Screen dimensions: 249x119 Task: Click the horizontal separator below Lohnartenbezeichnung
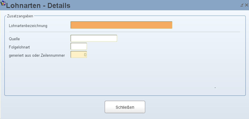pyautogui.click(x=124, y=32)
